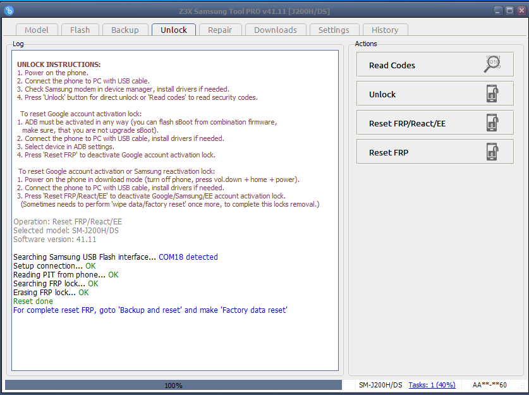Click the 'COM18 detected' log text

[188, 257]
